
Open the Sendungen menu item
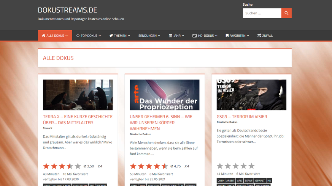click(x=149, y=36)
